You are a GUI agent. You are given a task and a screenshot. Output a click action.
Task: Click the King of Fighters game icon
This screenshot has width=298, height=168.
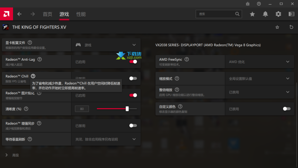[x=6, y=27]
